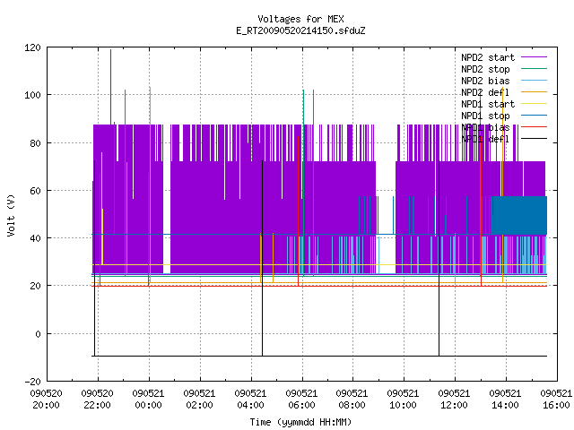Click the x-axis tick '090521 04:00'
Viewport: 574px width, 430px height.
[251, 400]
